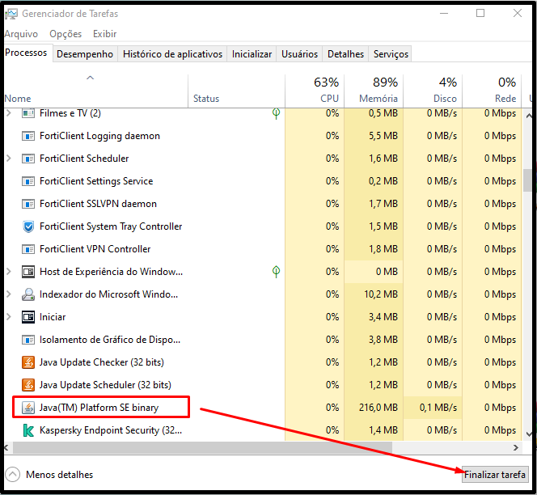Select the Kaspersky Endpoint Security row

263,430
